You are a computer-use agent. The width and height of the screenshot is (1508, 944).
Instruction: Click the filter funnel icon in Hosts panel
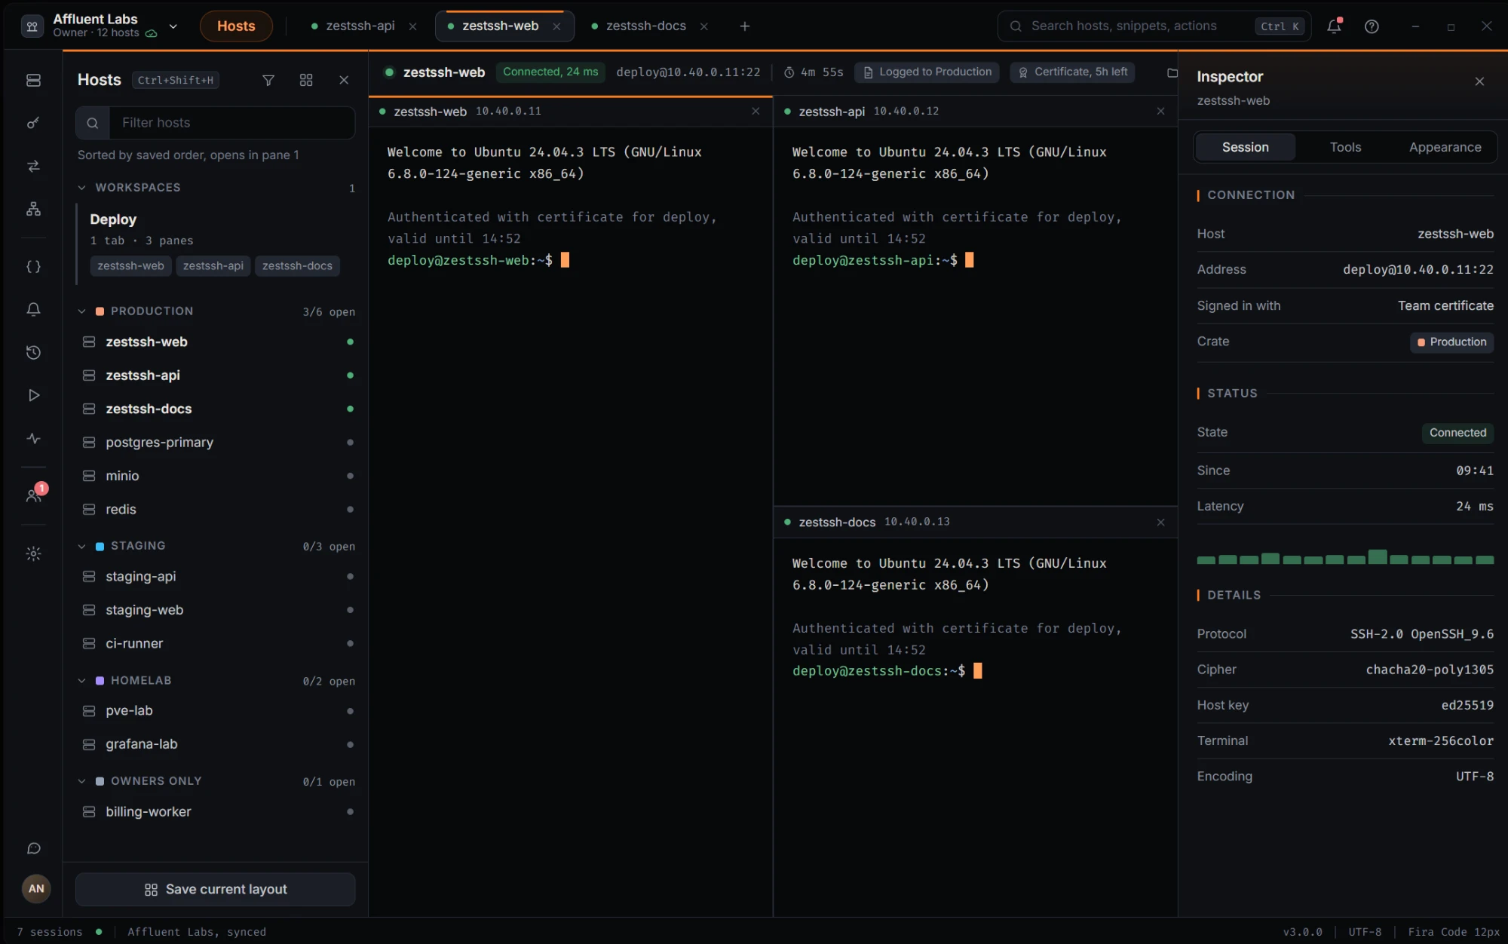268,80
